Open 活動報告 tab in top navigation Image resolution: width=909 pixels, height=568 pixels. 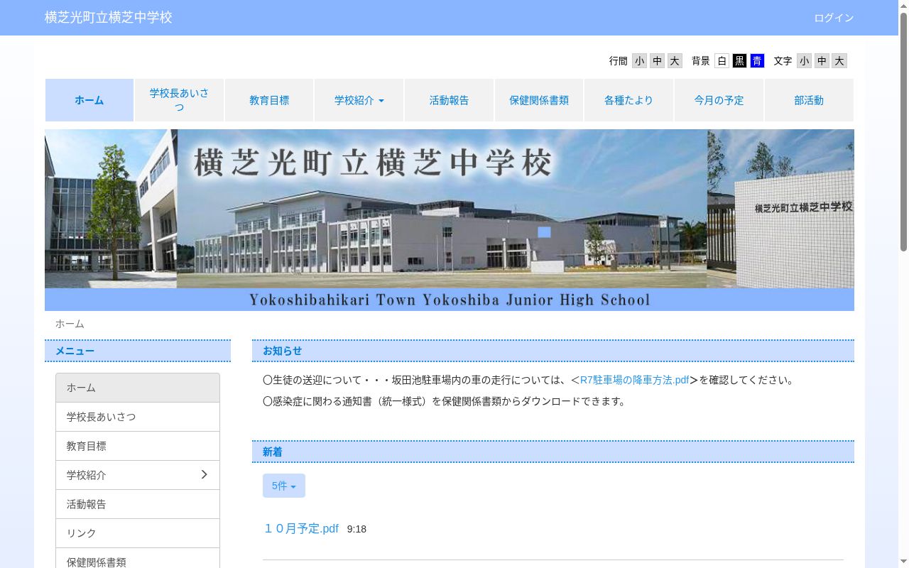click(x=449, y=100)
